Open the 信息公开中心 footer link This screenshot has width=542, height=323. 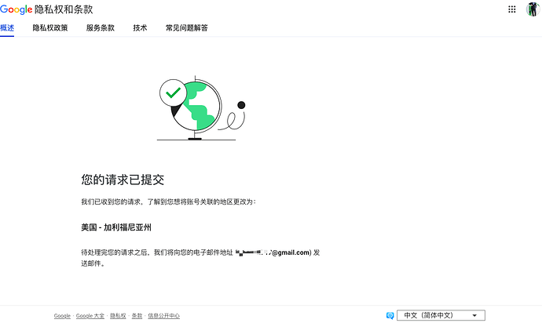click(x=164, y=316)
